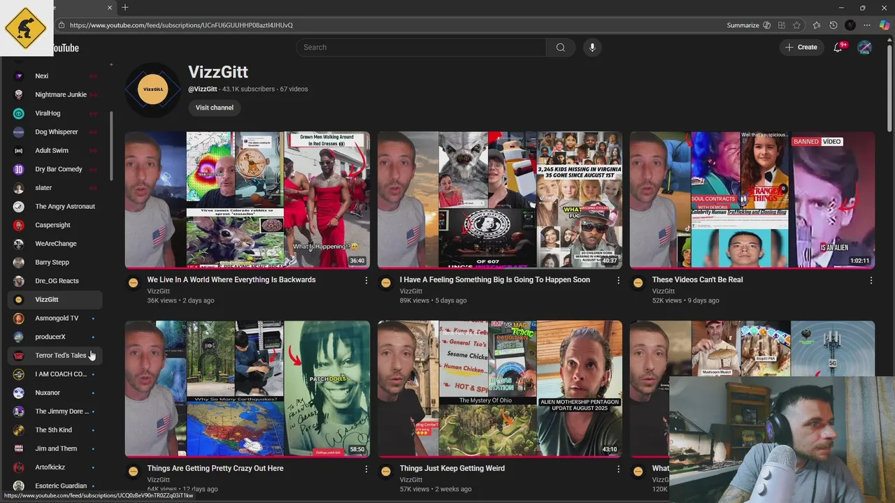This screenshot has height=503, width=895.
Task: Play 'I Have A Feeling Something Big' thumbnail
Action: (500, 200)
